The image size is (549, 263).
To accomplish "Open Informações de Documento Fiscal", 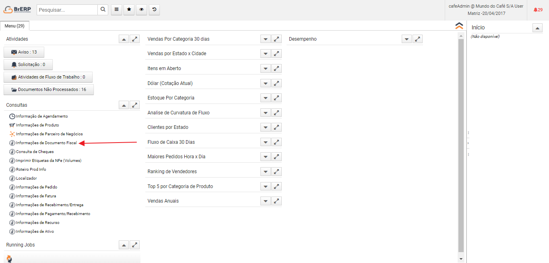I will pos(46,143).
